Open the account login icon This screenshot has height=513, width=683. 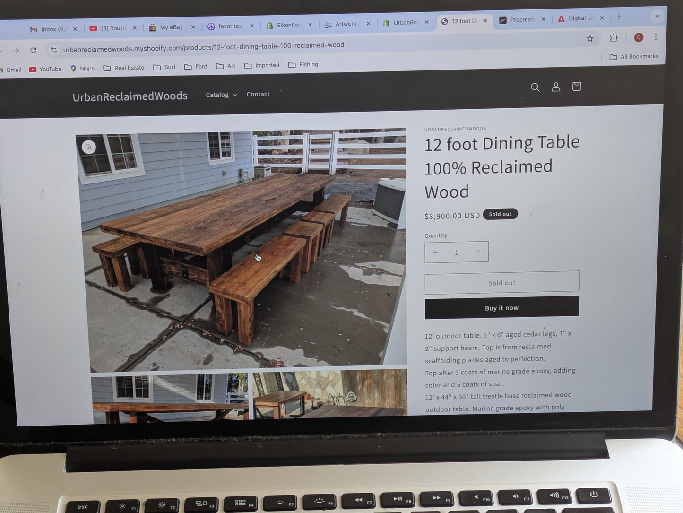[x=556, y=87]
